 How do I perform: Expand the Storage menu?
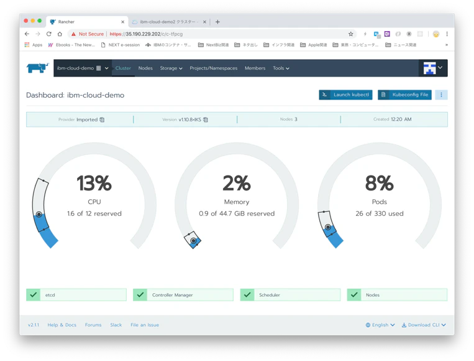[x=171, y=68]
